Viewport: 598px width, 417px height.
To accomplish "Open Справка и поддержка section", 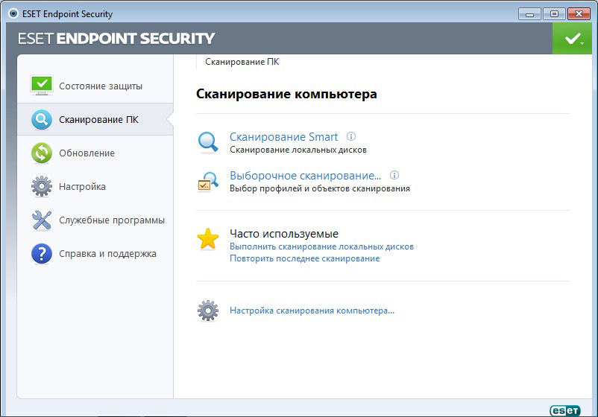I will click(108, 254).
